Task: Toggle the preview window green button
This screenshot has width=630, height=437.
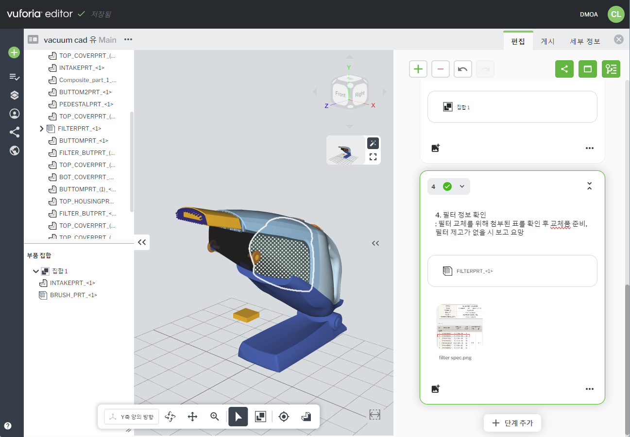Action: [x=587, y=69]
